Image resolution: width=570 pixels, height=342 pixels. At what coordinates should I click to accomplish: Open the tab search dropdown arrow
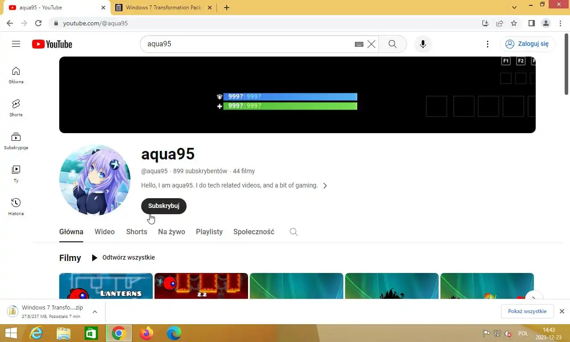514,8
